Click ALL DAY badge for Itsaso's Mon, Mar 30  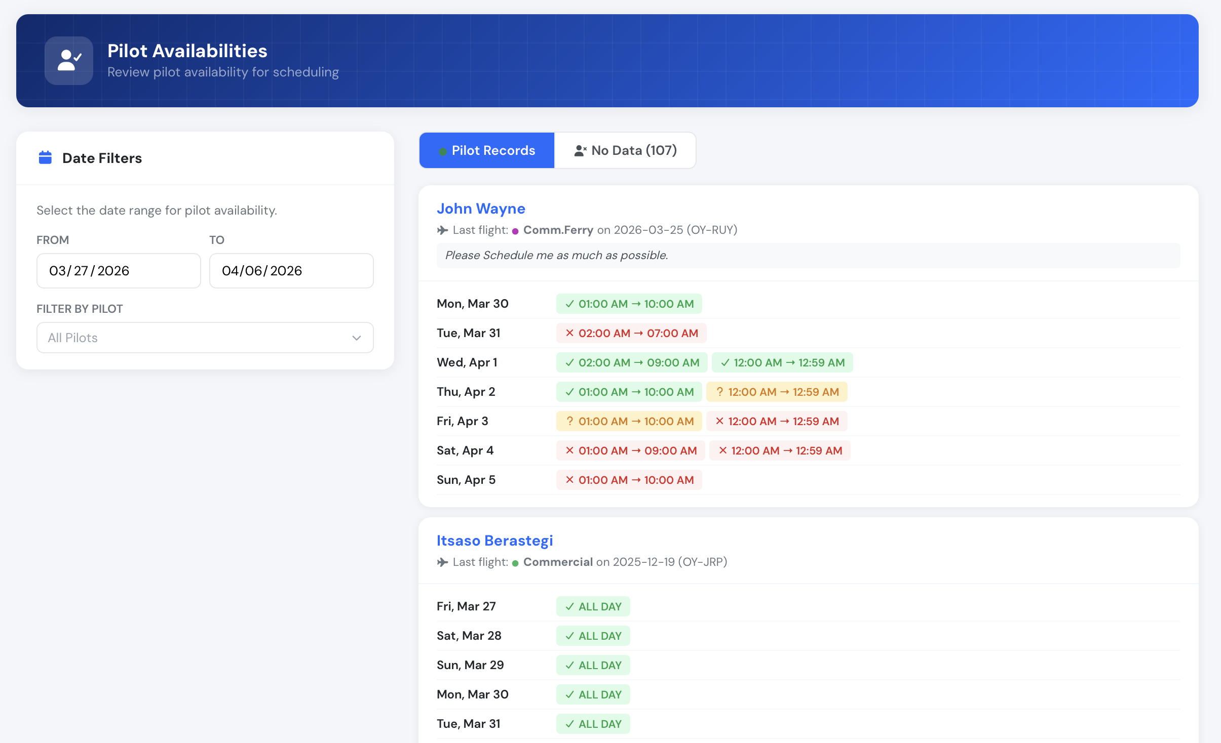click(593, 694)
